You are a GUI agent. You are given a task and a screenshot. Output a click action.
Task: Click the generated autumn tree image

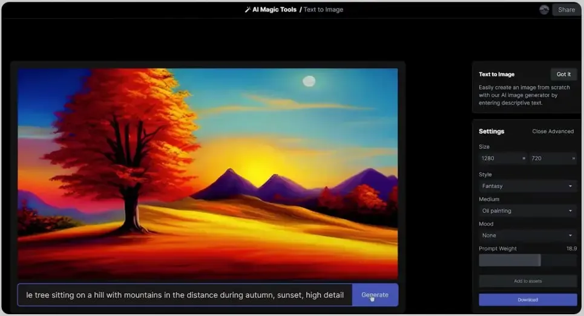point(208,173)
